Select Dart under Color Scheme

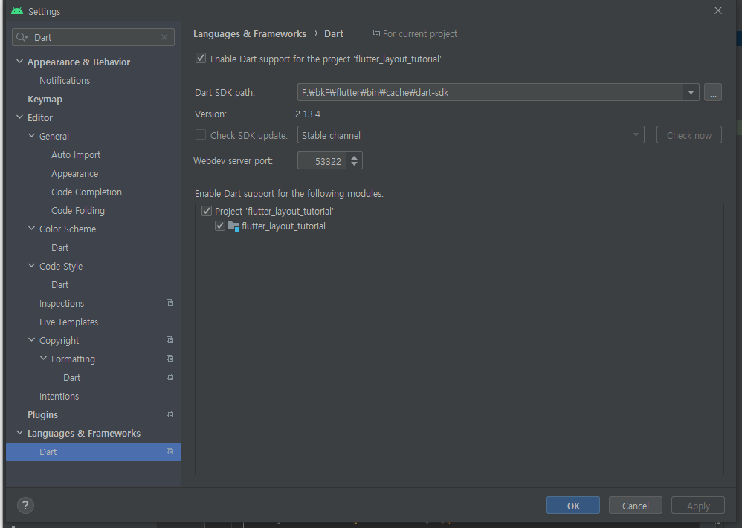pos(60,248)
